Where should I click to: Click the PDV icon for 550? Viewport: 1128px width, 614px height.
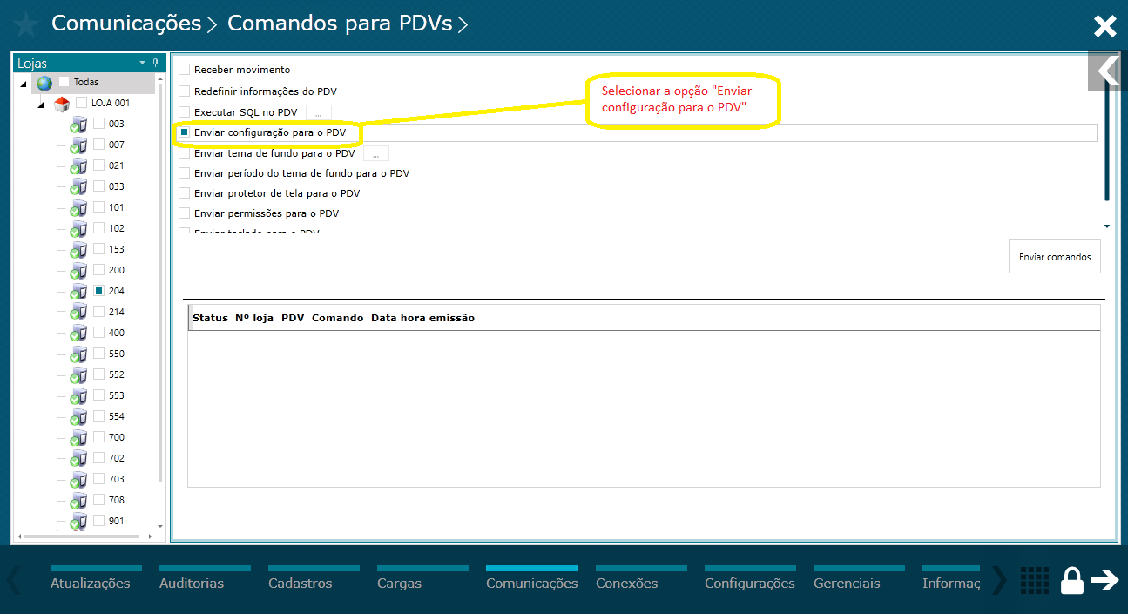coord(78,354)
